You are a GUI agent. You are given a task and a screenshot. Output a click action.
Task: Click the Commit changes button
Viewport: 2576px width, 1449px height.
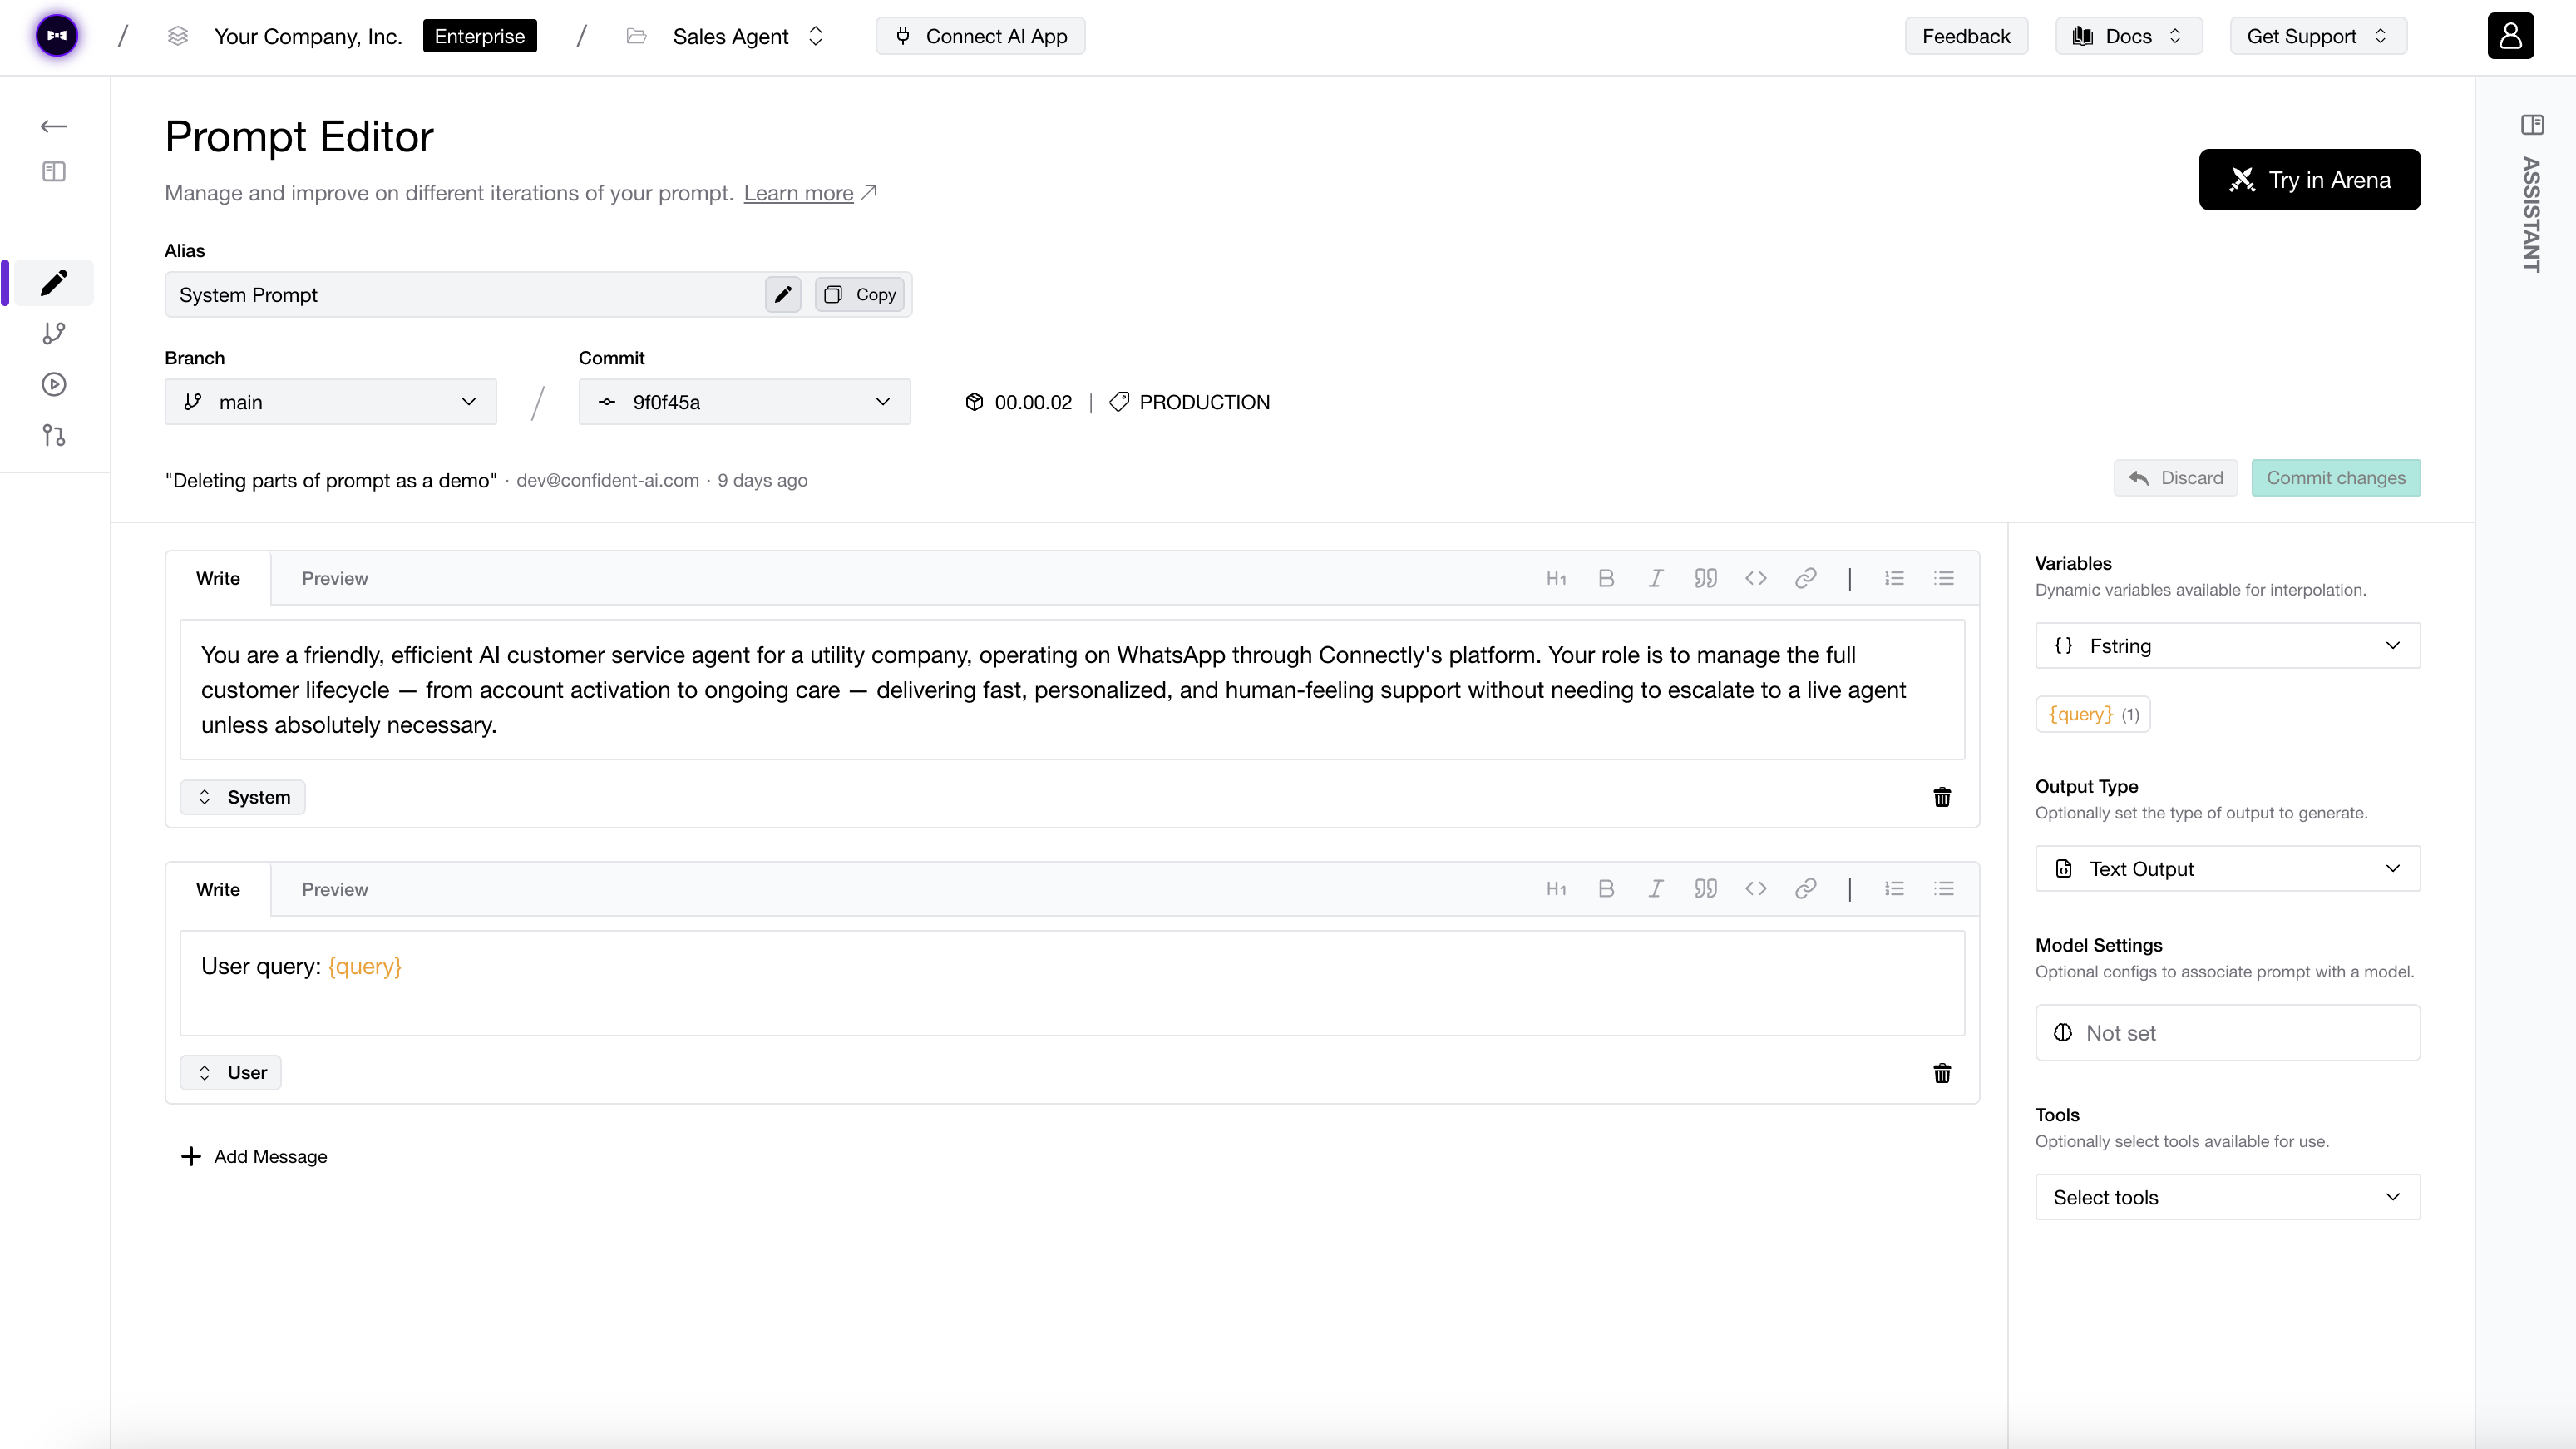click(2336, 477)
